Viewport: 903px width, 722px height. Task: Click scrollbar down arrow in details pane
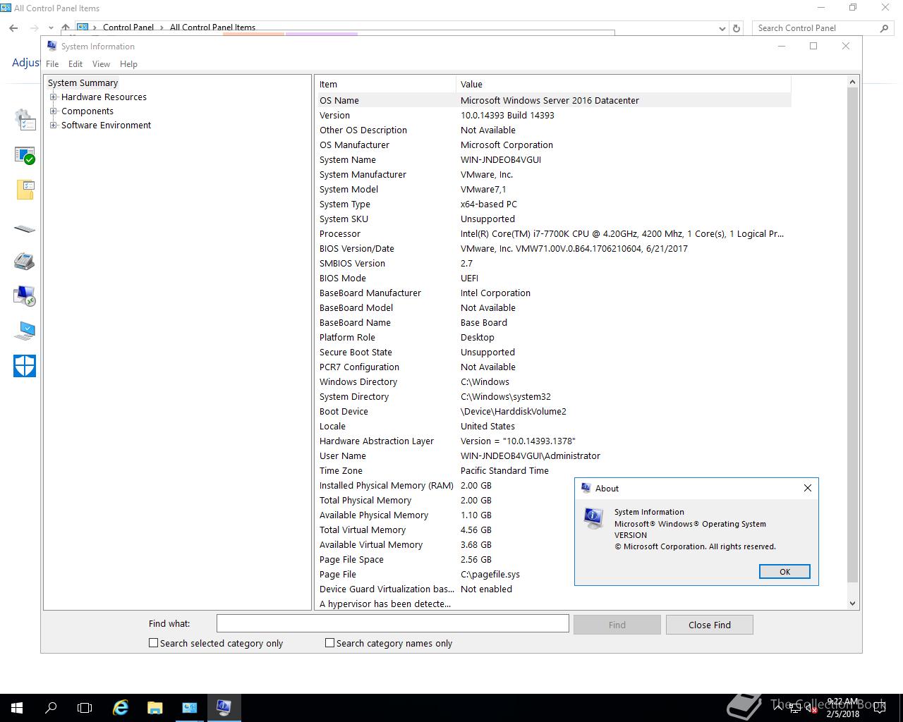(852, 604)
